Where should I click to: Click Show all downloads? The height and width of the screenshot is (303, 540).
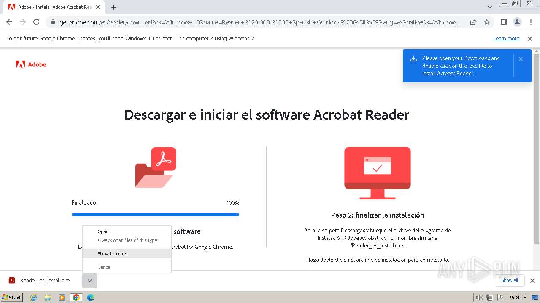coord(510,280)
